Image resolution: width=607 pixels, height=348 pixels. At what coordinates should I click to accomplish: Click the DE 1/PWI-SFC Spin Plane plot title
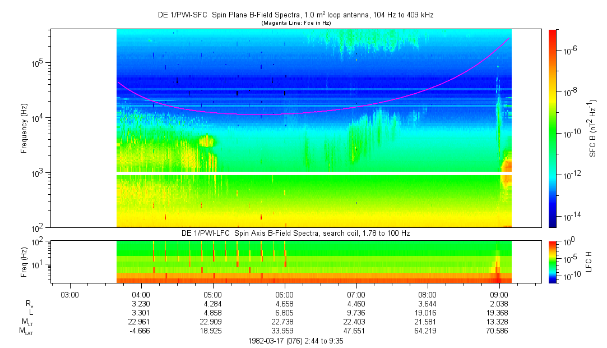295,15
